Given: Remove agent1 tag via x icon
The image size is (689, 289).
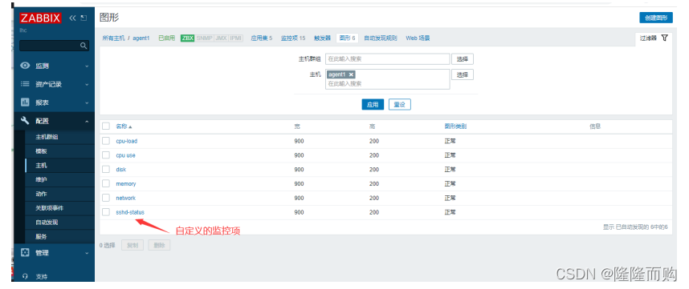Looking at the screenshot, I should pos(351,75).
